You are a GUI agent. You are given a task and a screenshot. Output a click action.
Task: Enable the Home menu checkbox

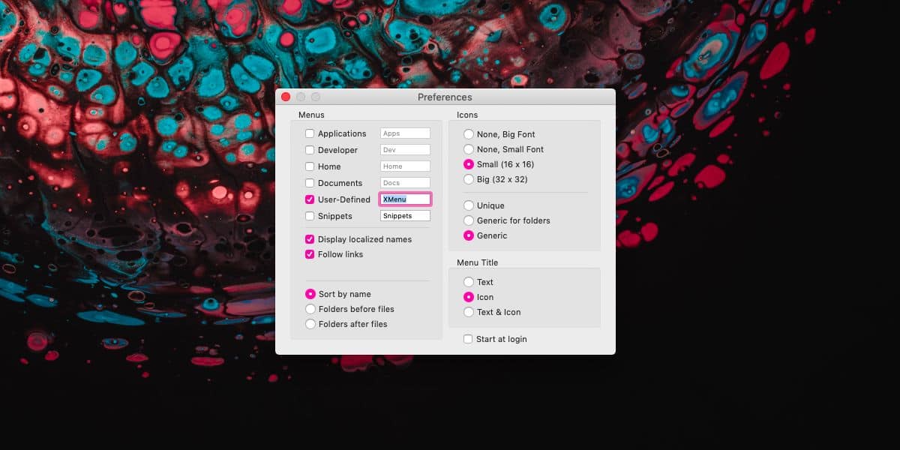310,166
